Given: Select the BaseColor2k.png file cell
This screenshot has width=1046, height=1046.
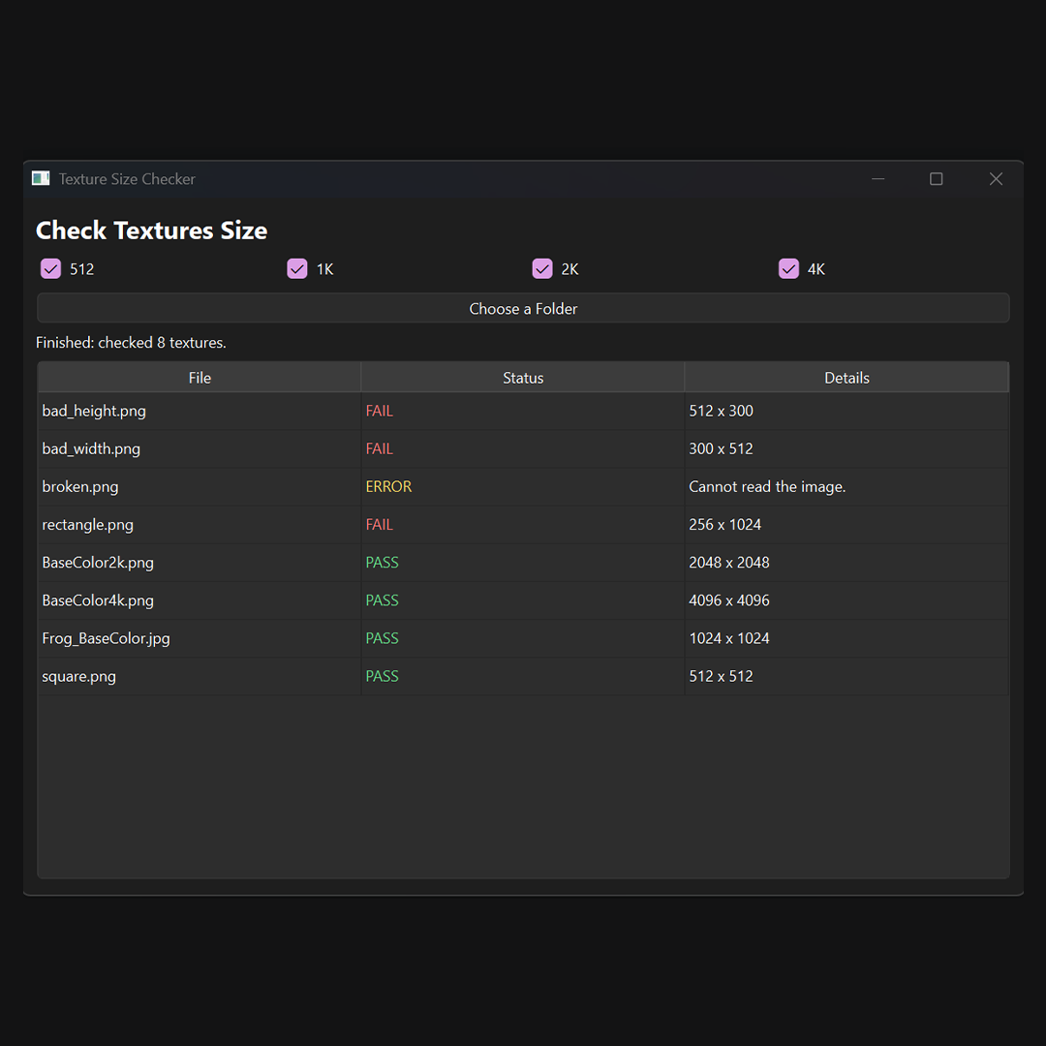Looking at the screenshot, I should (x=200, y=563).
